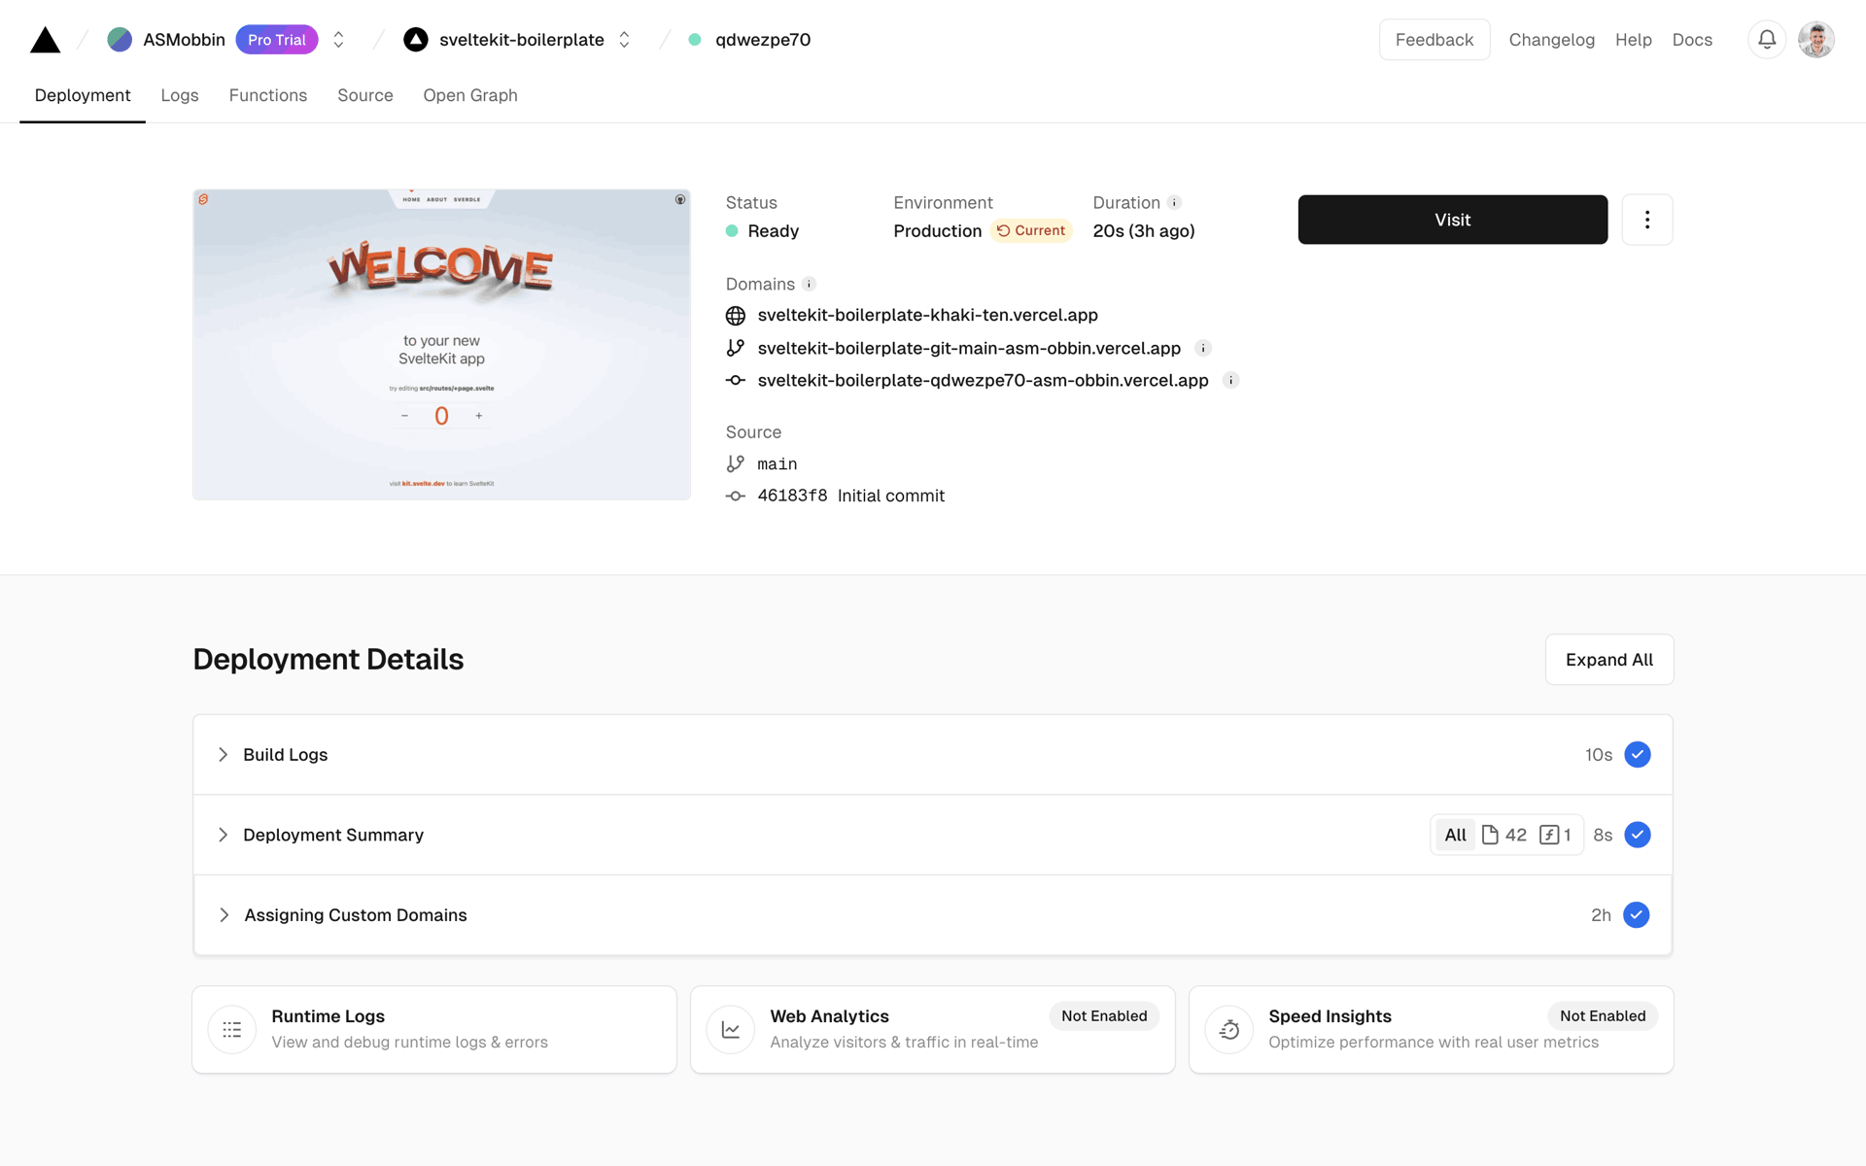Switch to the Deployment tab
Viewport: 1866px width, 1166px height.
83,95
